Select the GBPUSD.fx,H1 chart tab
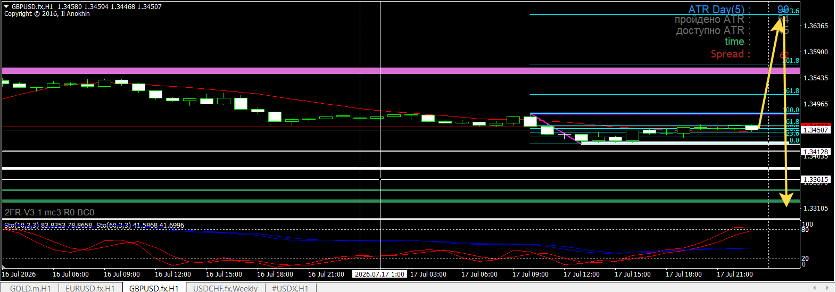This screenshot has height=292, width=836. point(154,288)
